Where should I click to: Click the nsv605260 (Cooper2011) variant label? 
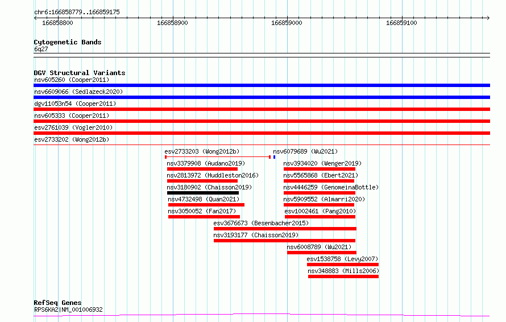[72, 80]
